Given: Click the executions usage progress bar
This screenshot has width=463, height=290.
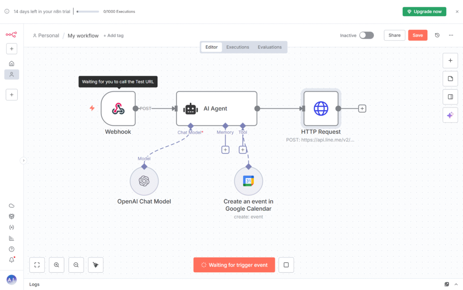Looking at the screenshot, I should coord(88,12).
